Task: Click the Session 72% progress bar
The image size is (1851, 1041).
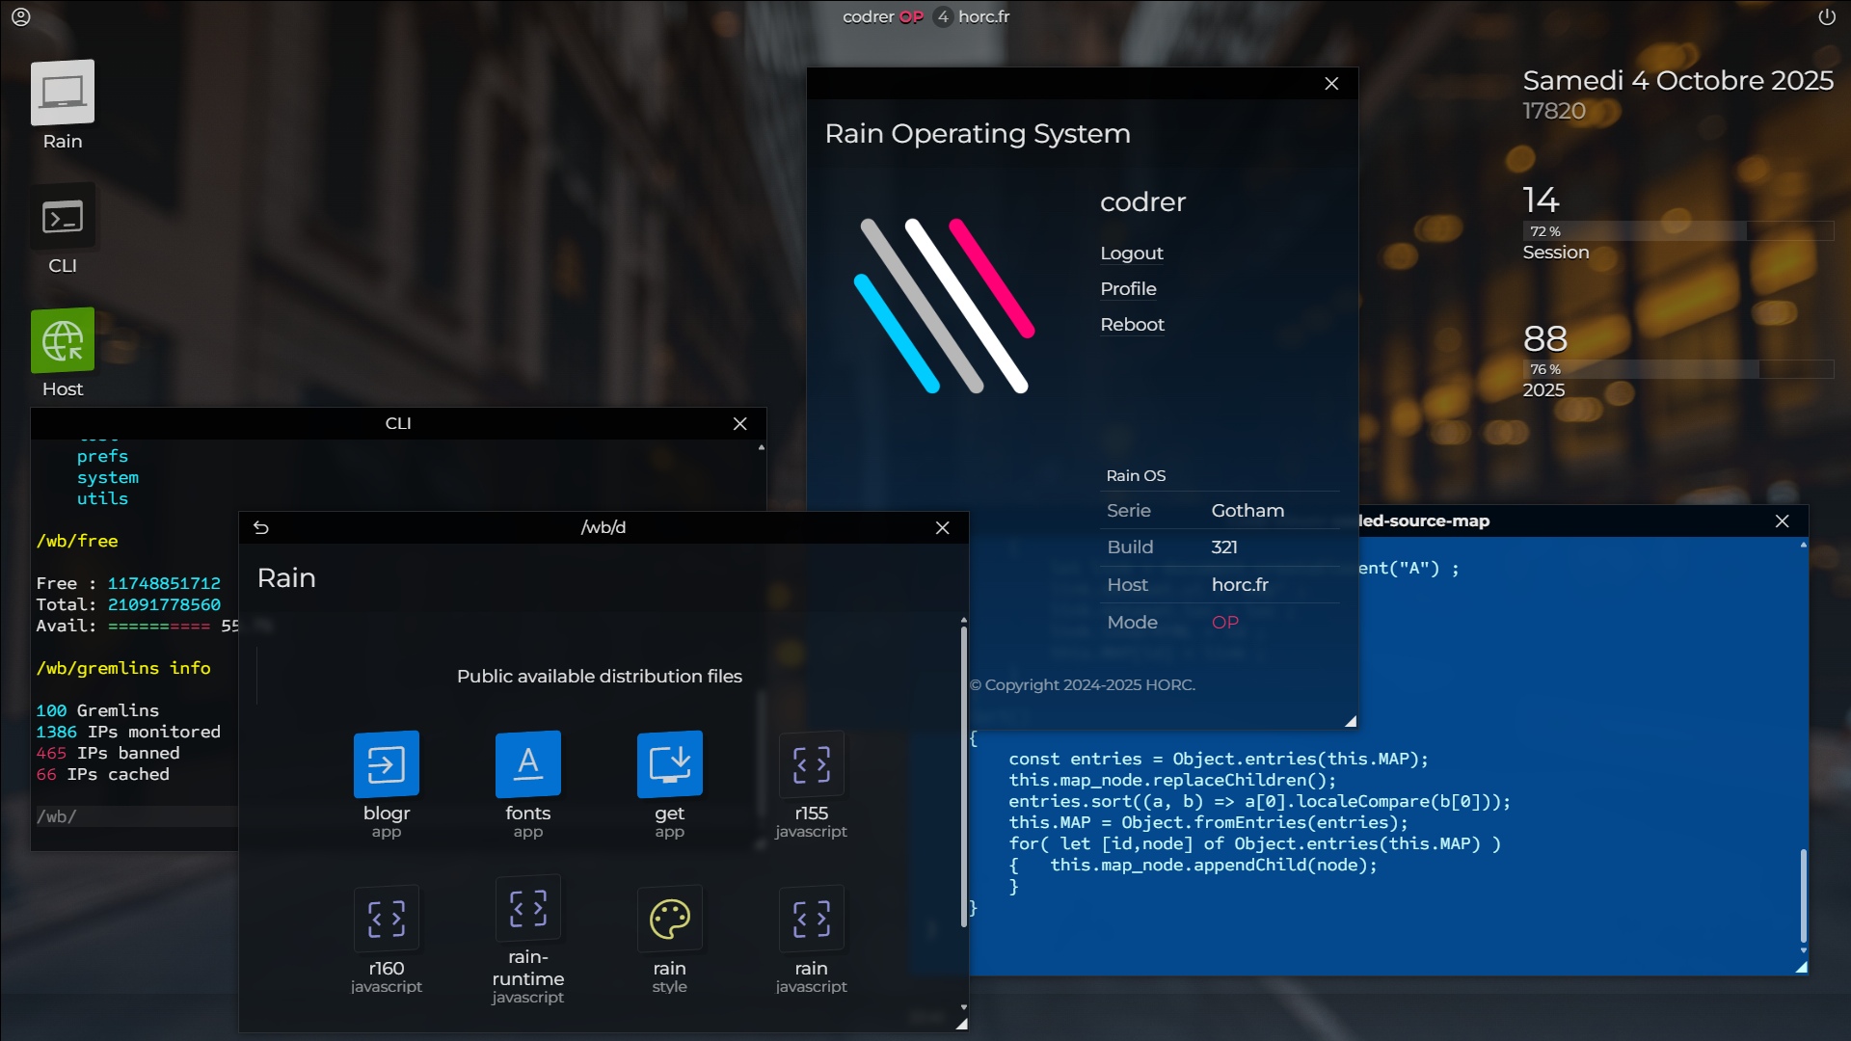Action: [x=1677, y=231]
